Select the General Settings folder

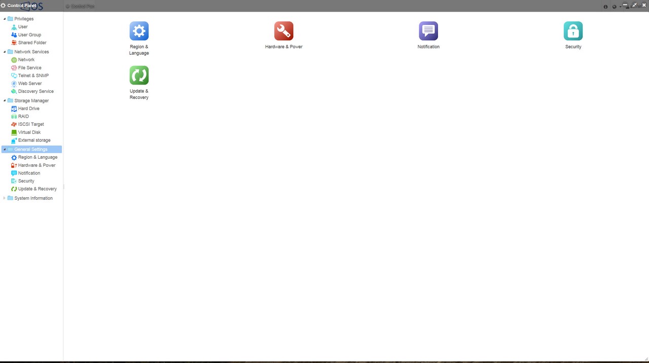pyautogui.click(x=31, y=150)
